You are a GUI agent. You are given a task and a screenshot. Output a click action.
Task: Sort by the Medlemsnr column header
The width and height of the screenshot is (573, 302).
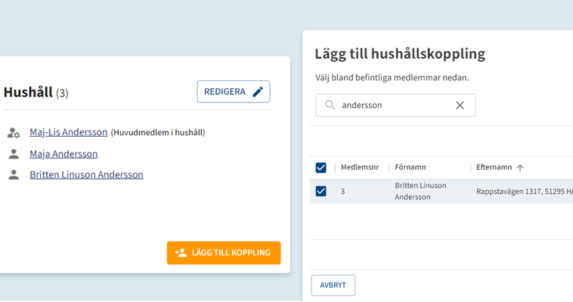360,167
